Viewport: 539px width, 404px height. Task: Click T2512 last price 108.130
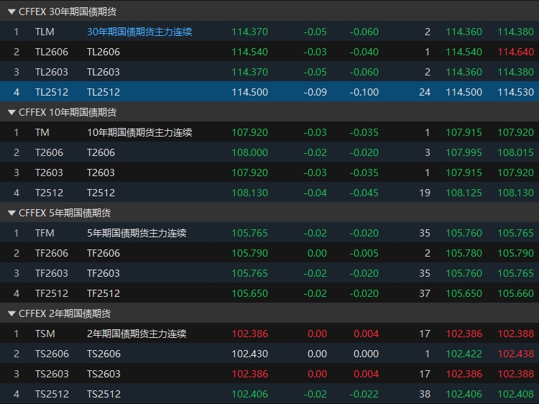(x=249, y=193)
